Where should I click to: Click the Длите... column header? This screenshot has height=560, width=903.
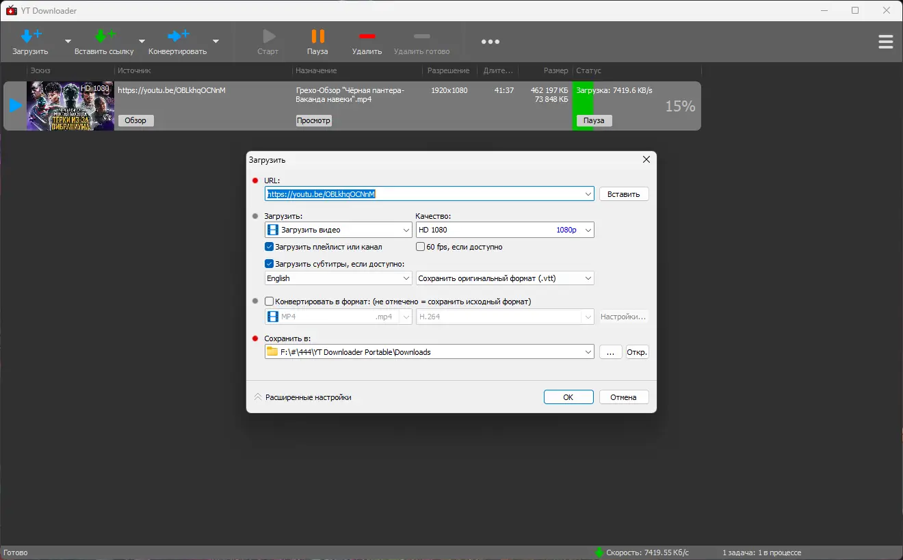click(x=498, y=70)
